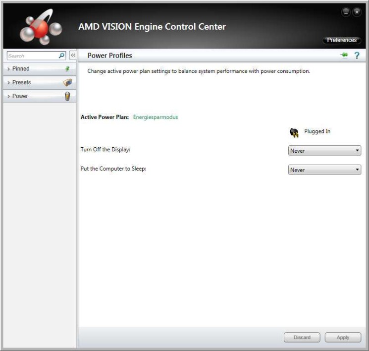Click the magnifier icon in search box
369x351 pixels.
(x=61, y=56)
